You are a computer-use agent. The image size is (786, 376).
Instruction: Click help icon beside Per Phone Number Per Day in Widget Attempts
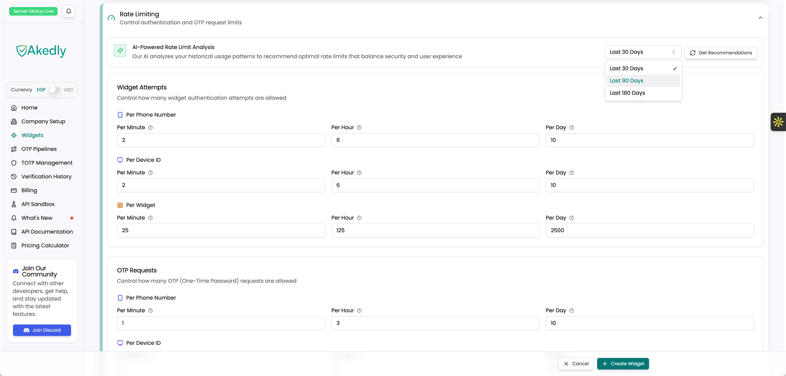coord(571,128)
